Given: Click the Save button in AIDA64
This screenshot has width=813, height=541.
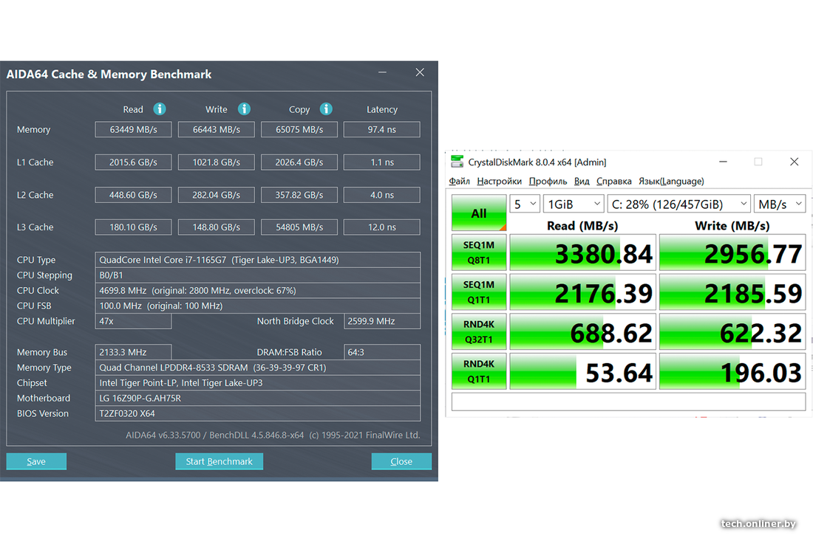Looking at the screenshot, I should (36, 461).
